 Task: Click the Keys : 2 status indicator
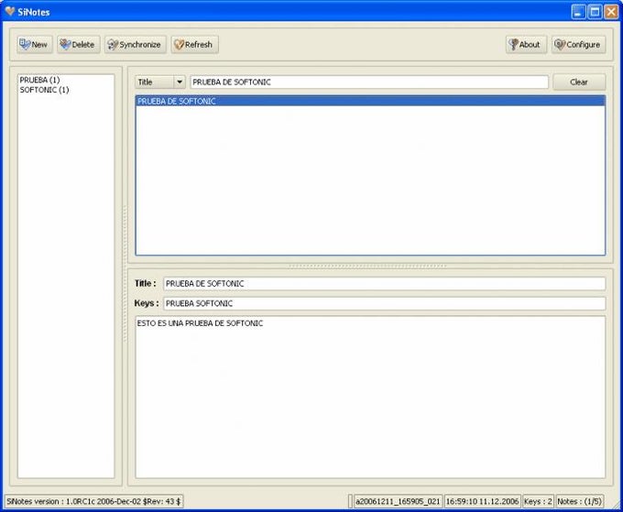click(x=538, y=501)
